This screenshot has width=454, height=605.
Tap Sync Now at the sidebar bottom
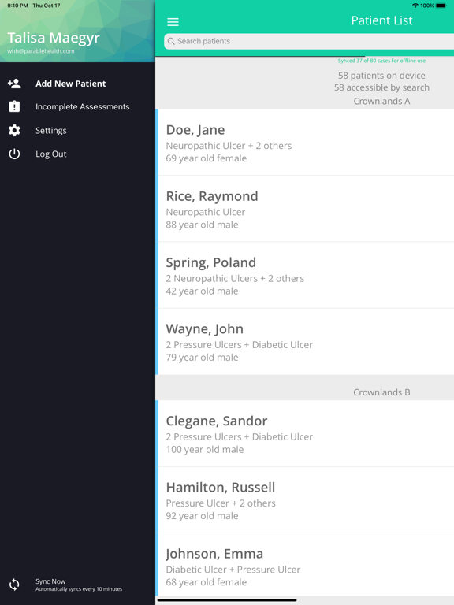point(50,581)
